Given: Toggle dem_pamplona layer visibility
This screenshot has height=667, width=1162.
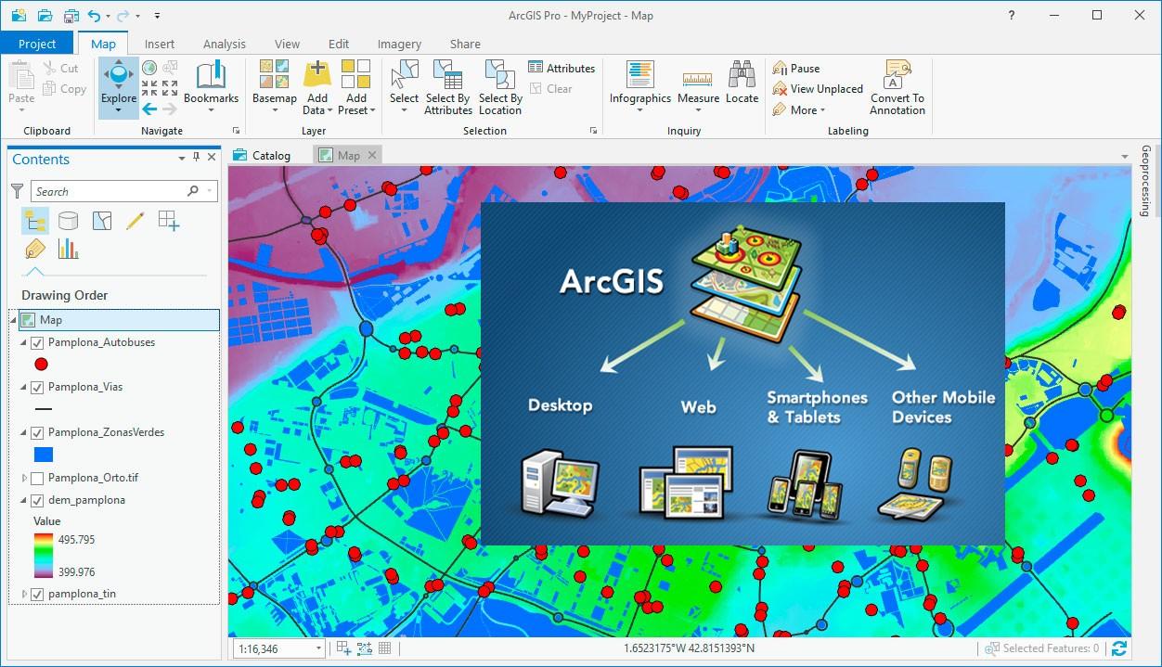Looking at the screenshot, I should coord(38,501).
